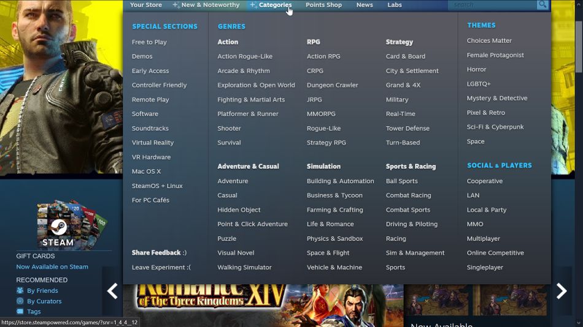This screenshot has height=327, width=583.
Task: Open Adventure & Casual heading
Action: [248, 167]
